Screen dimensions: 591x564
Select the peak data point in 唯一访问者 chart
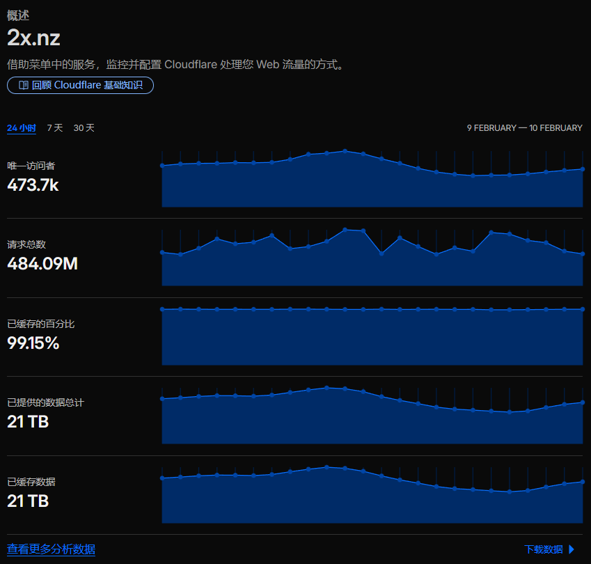coord(345,150)
